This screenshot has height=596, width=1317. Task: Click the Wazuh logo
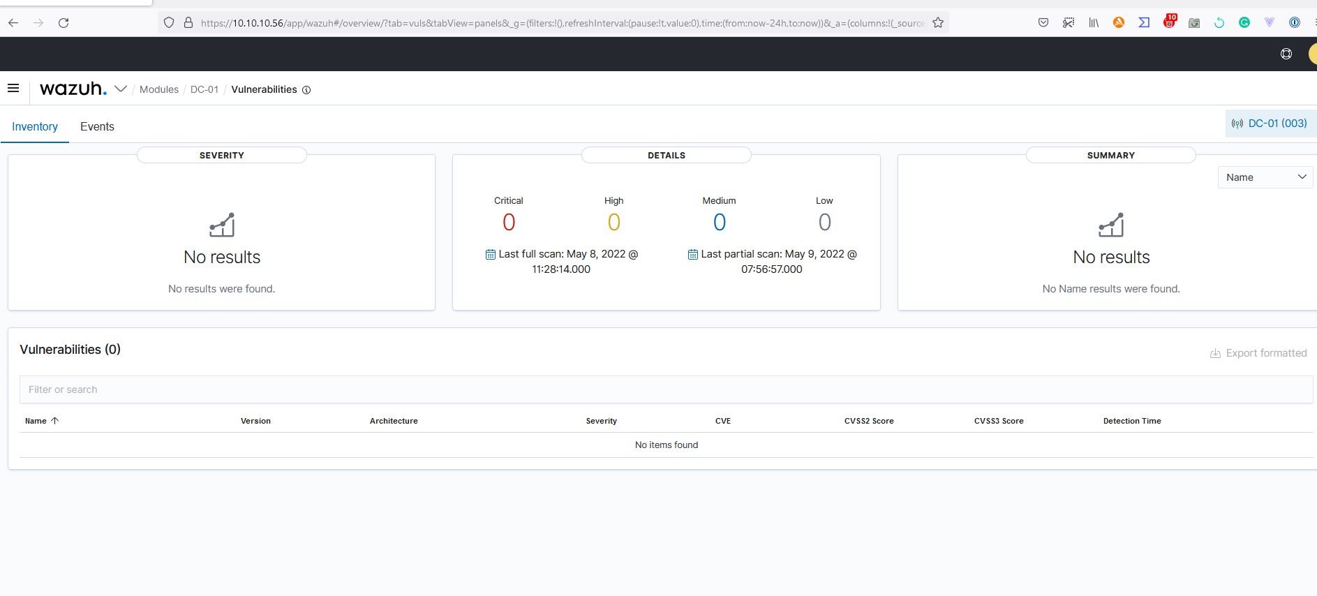coord(73,89)
